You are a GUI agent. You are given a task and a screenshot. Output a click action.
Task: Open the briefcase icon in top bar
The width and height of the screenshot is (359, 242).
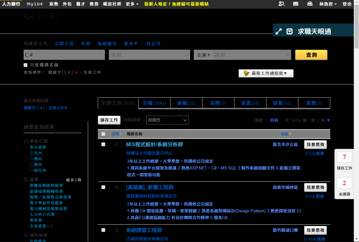point(309,4)
